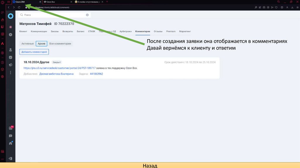Screen dimensions: 300x168
Task: Open the browser sidebar settings gear icon
Action: click(2, 76)
